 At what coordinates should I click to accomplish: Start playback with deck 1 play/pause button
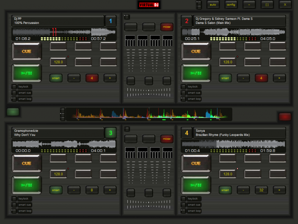pos(26,73)
